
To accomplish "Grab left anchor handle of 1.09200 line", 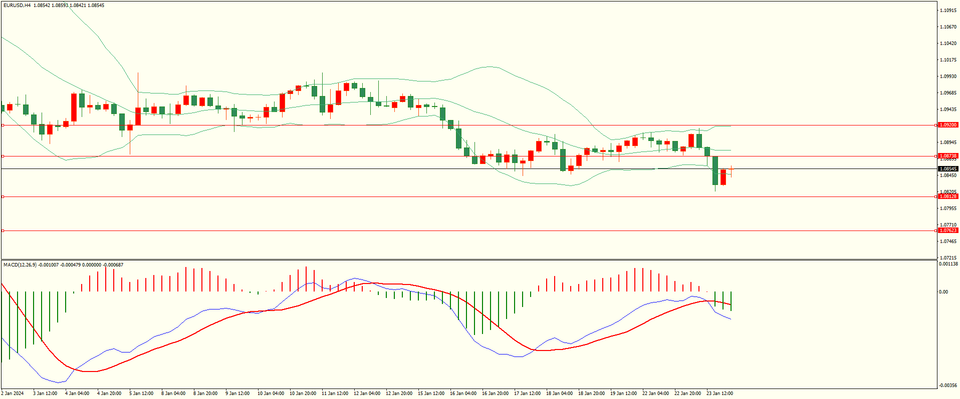I will [x=3, y=125].
